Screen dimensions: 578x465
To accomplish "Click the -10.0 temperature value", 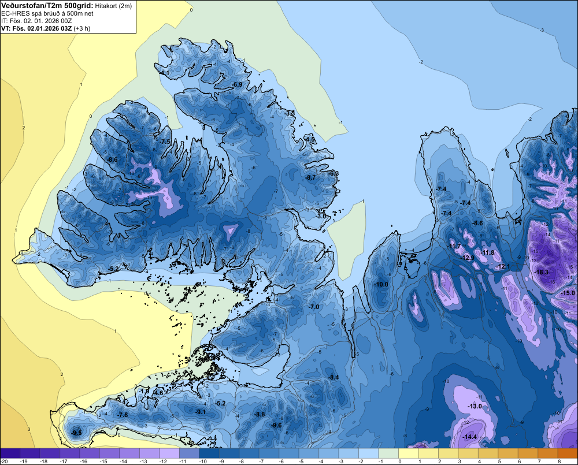I will pos(381,284).
